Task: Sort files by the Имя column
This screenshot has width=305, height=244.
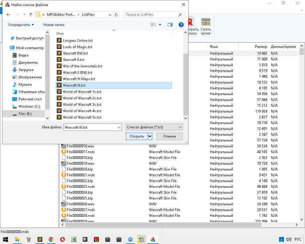Action: [x=60, y=34]
